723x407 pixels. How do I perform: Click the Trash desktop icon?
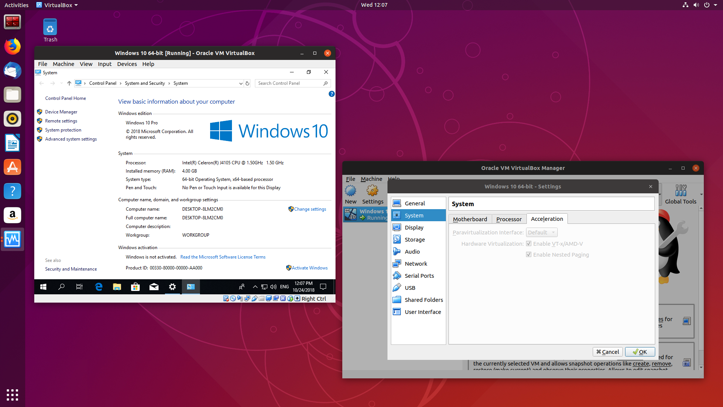tap(50, 31)
